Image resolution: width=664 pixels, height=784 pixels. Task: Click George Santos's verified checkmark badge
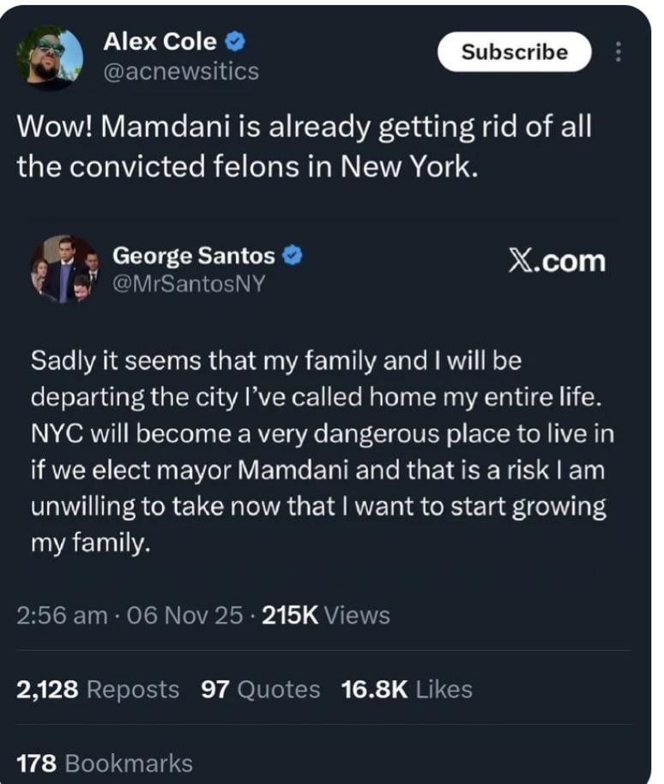point(292,255)
